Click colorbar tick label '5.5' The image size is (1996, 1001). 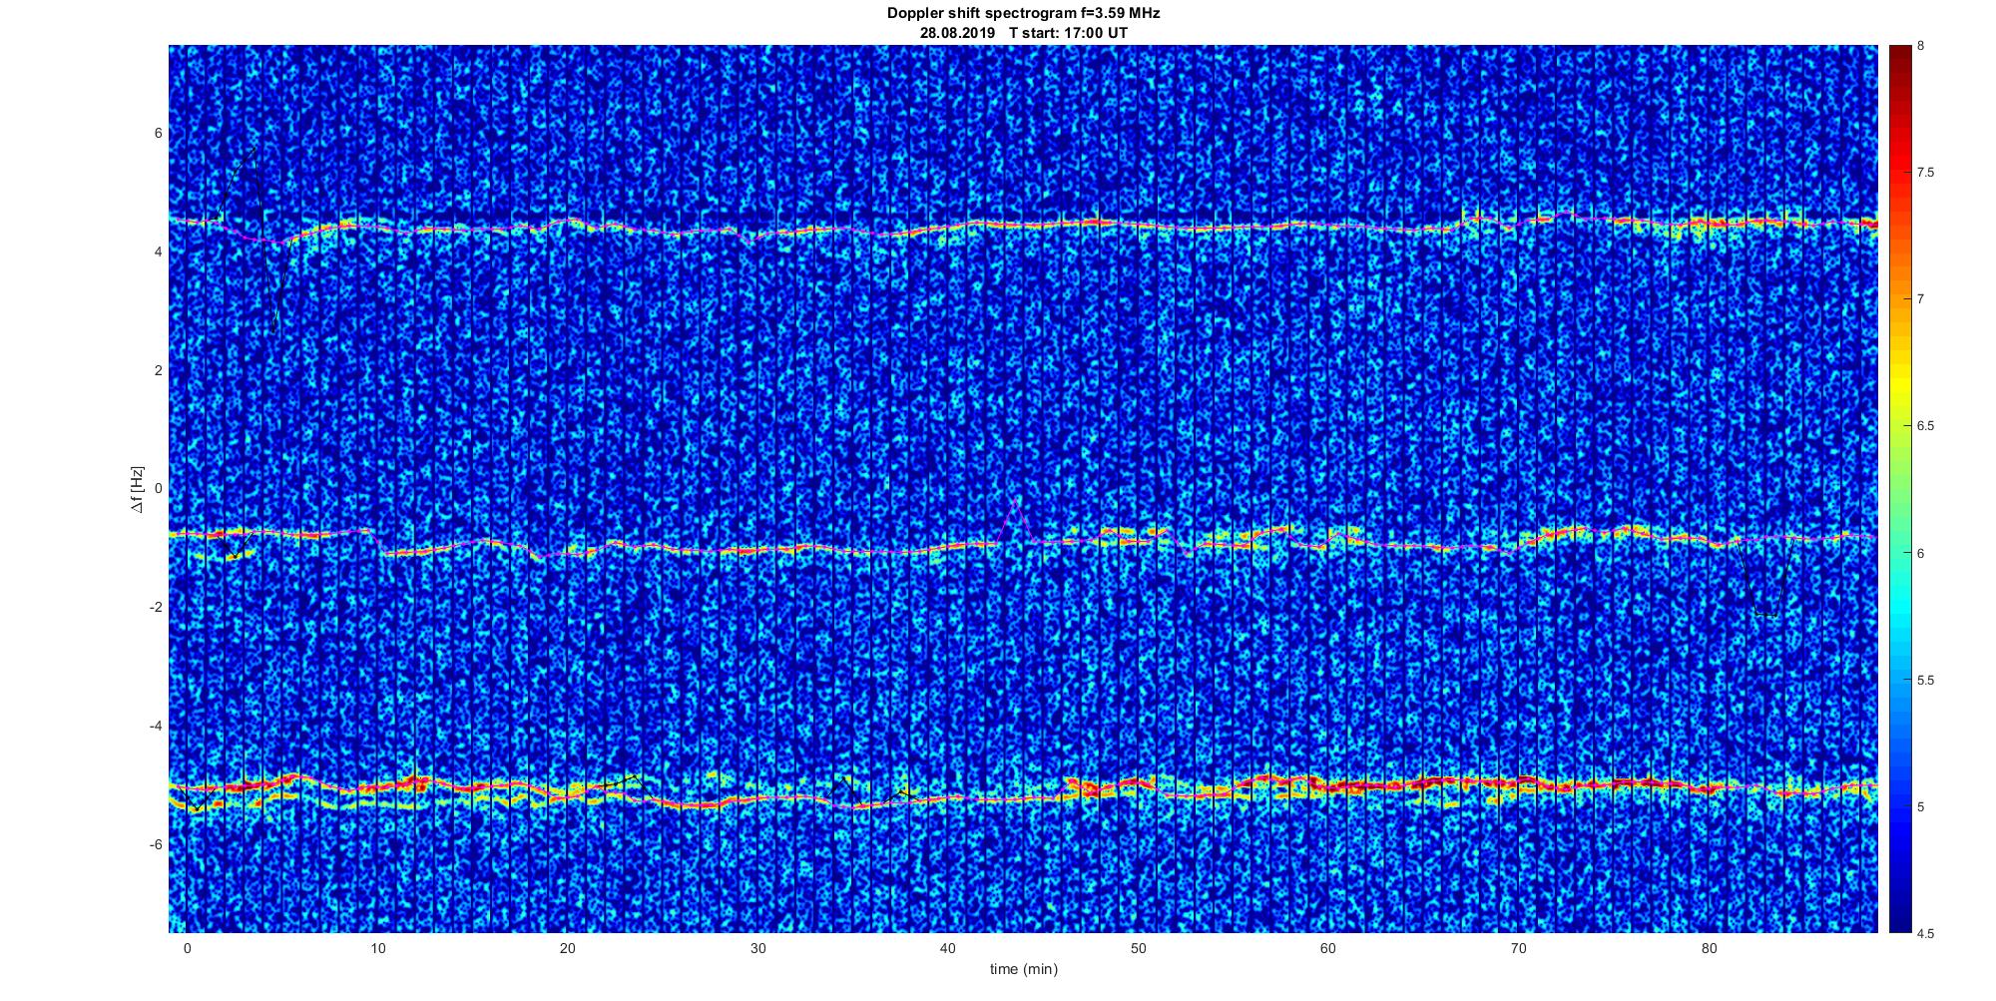(x=1925, y=680)
